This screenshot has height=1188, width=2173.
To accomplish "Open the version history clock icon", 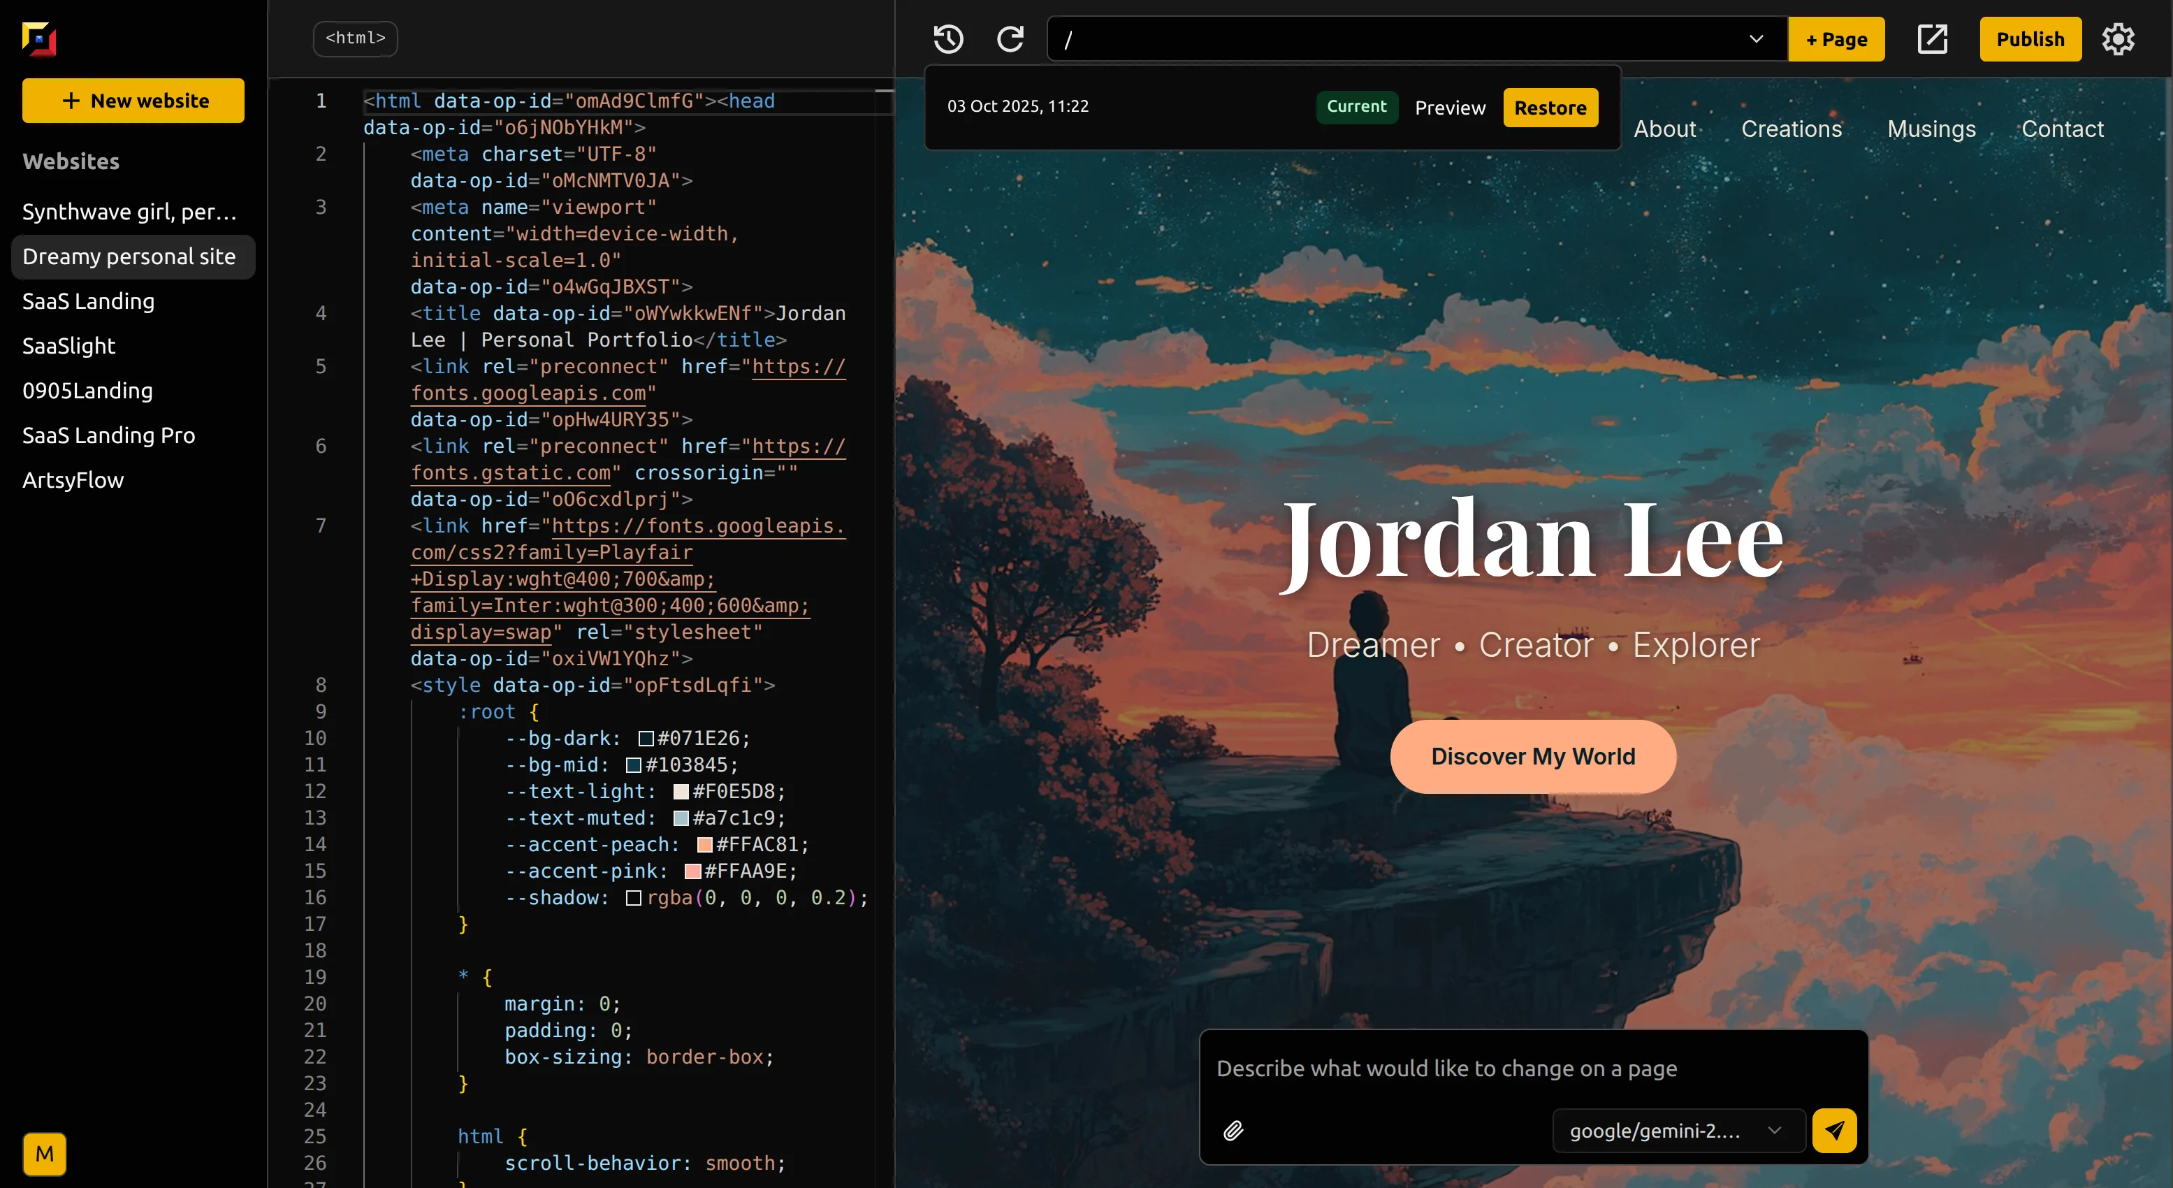I will click(x=948, y=39).
